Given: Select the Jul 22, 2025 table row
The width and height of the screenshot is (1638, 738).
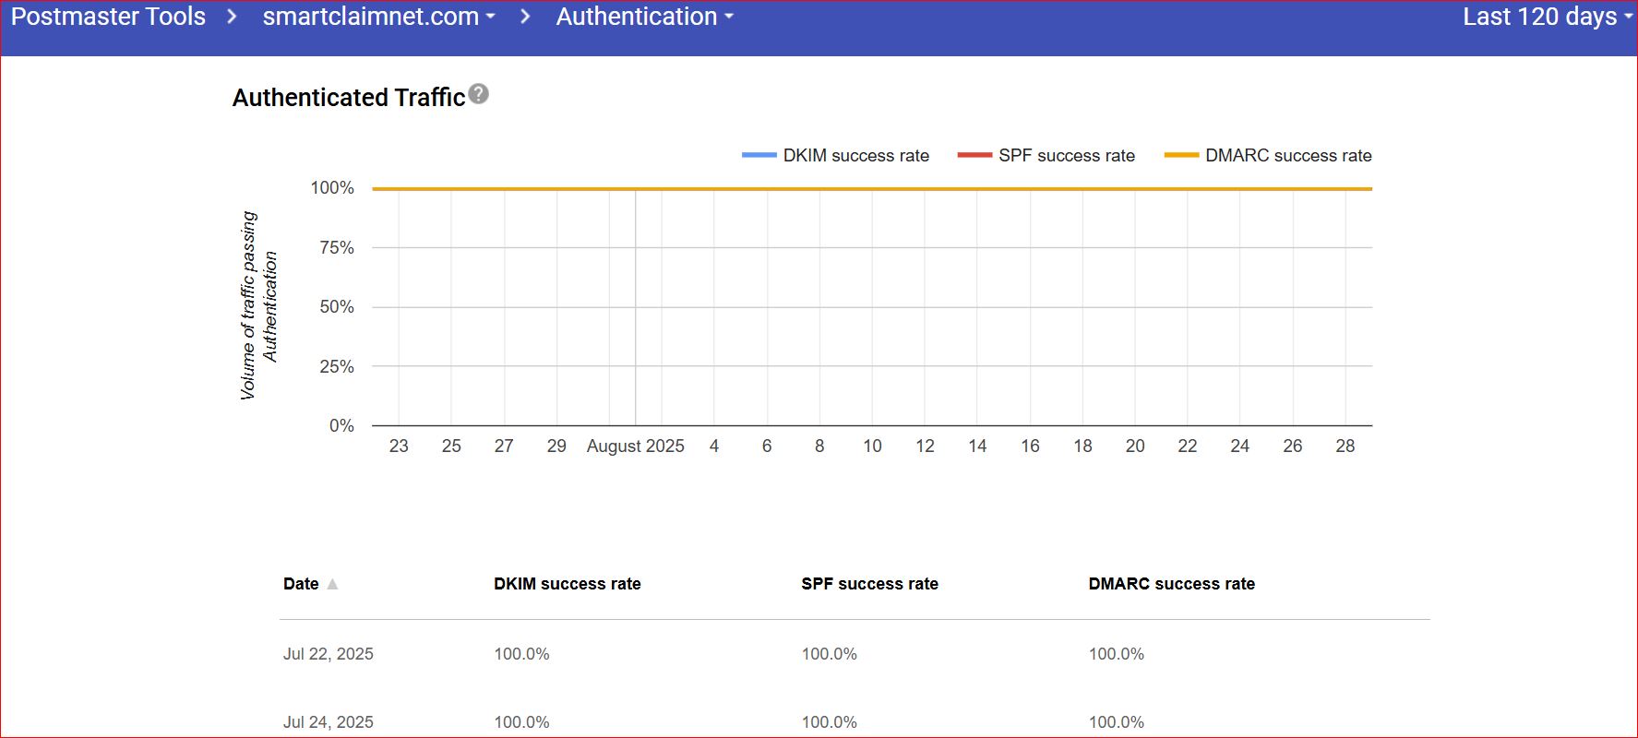Looking at the screenshot, I should [x=329, y=654].
